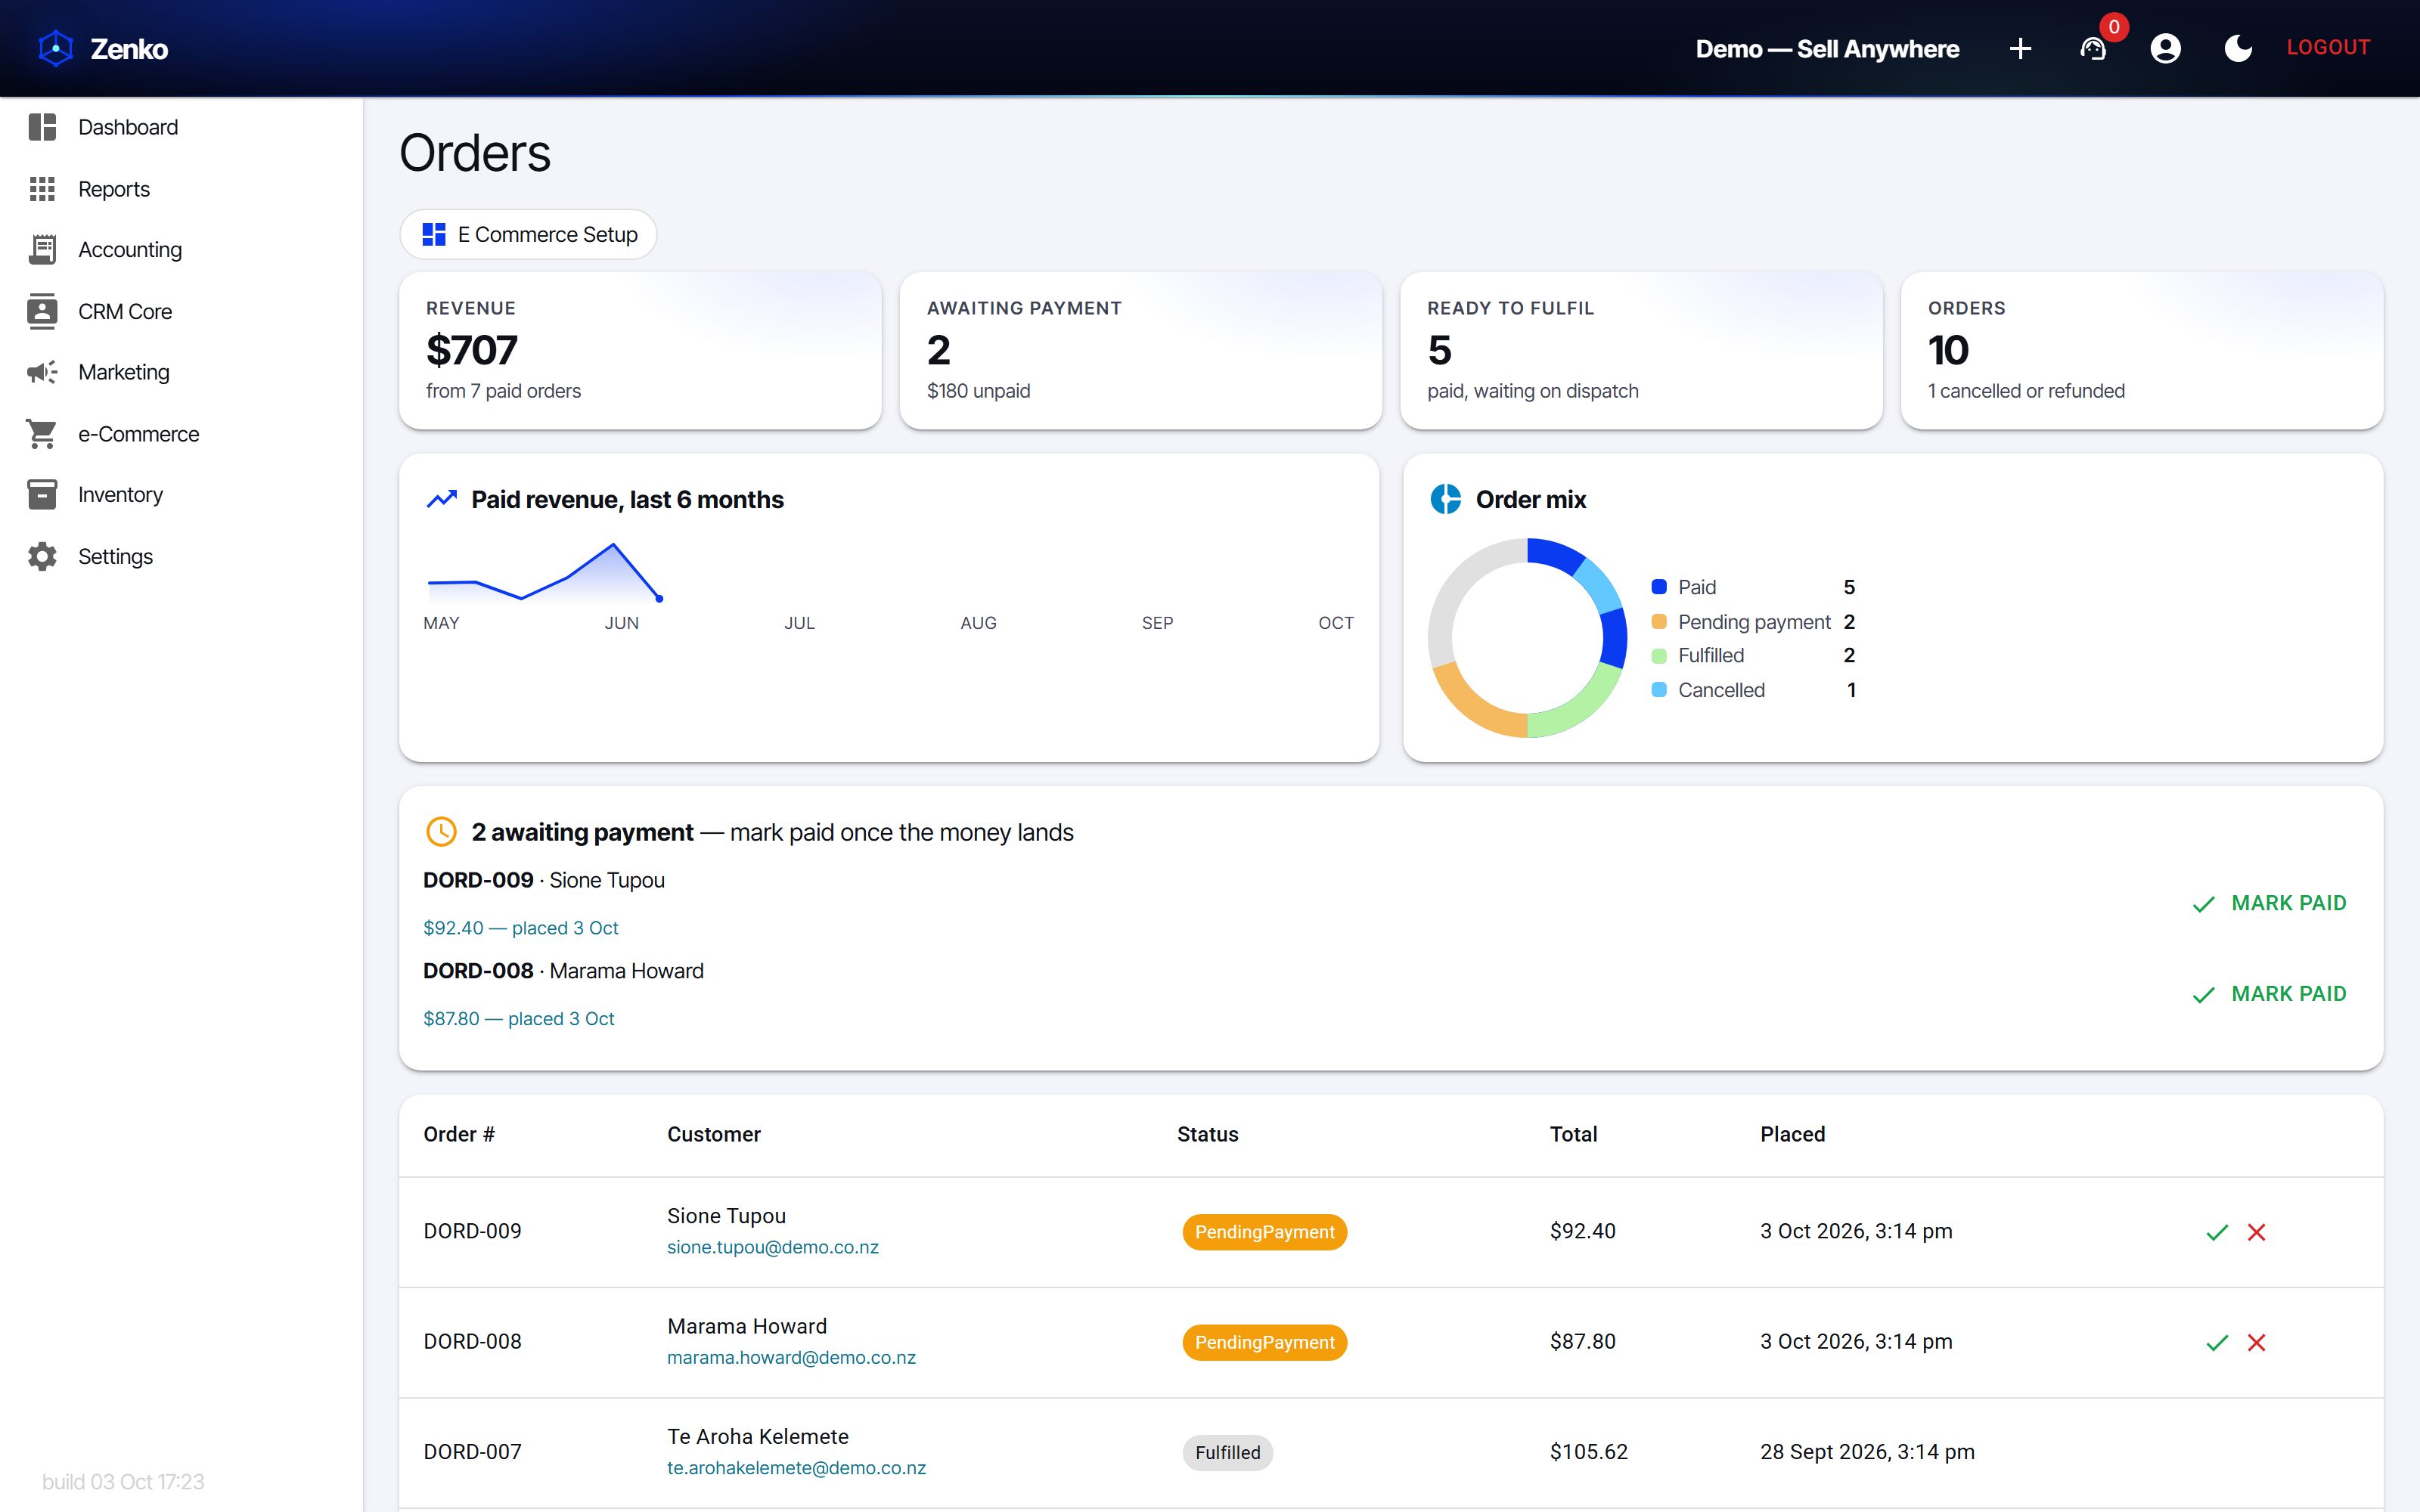Image resolution: width=2420 pixels, height=1512 pixels.
Task: Open the user account profile icon
Action: point(2165,48)
